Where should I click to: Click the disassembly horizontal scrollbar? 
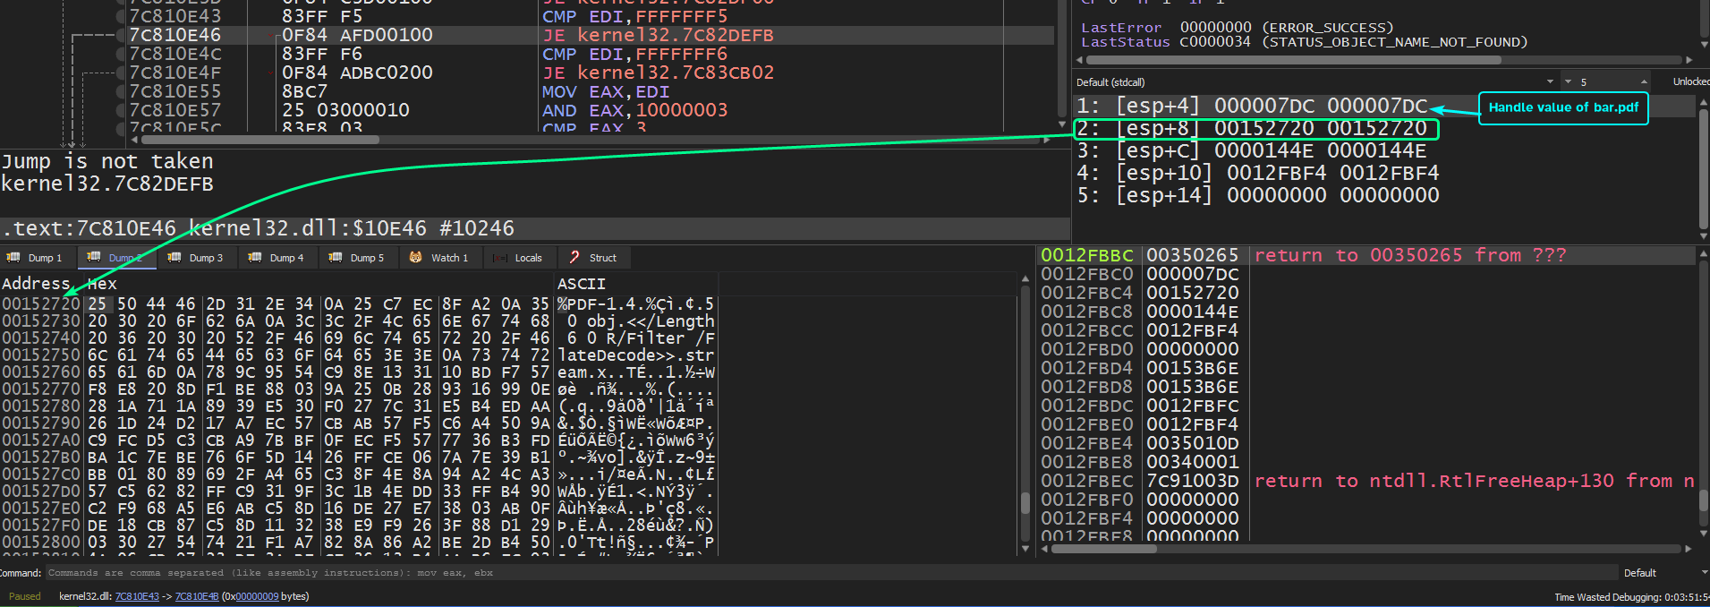[259, 140]
